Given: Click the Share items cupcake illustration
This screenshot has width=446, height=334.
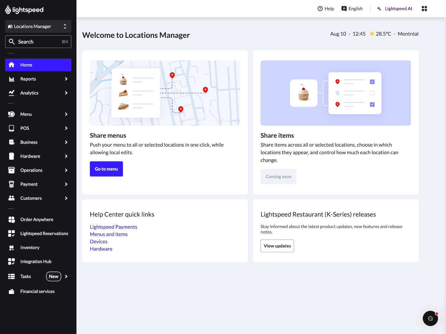Looking at the screenshot, I should (336, 93).
